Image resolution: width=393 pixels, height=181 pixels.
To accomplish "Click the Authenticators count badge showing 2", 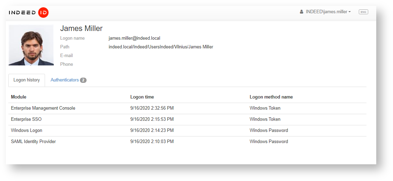I will pyautogui.click(x=83, y=80).
